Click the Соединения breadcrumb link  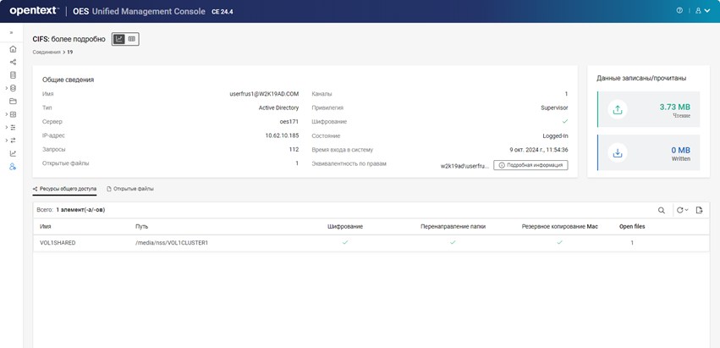click(x=47, y=52)
